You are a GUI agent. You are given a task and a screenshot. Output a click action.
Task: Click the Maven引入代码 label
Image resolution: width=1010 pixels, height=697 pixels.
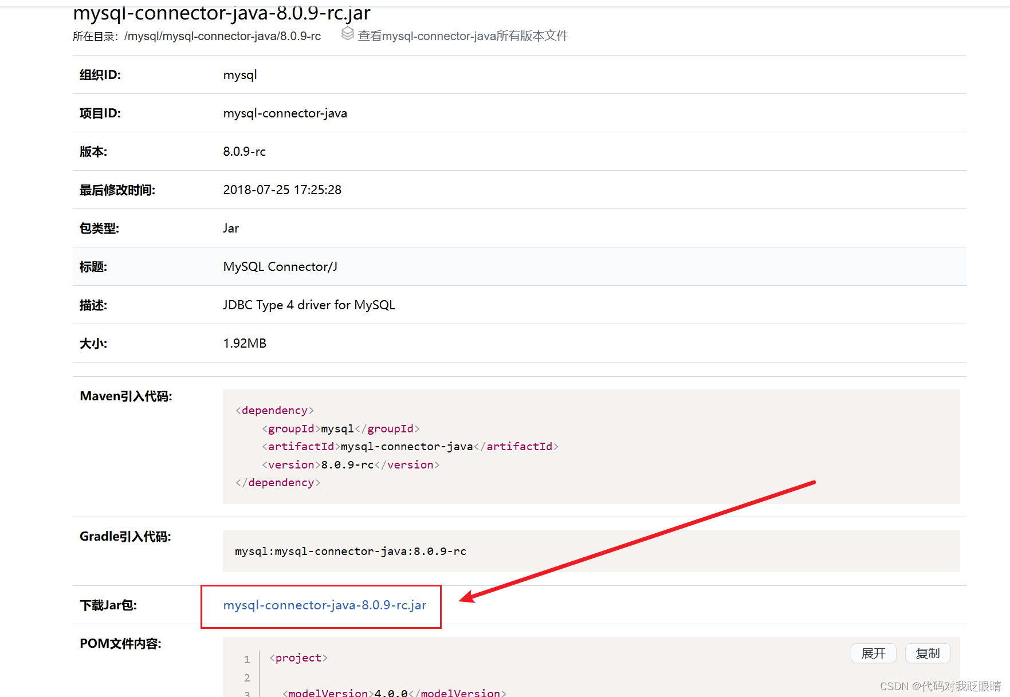(126, 396)
